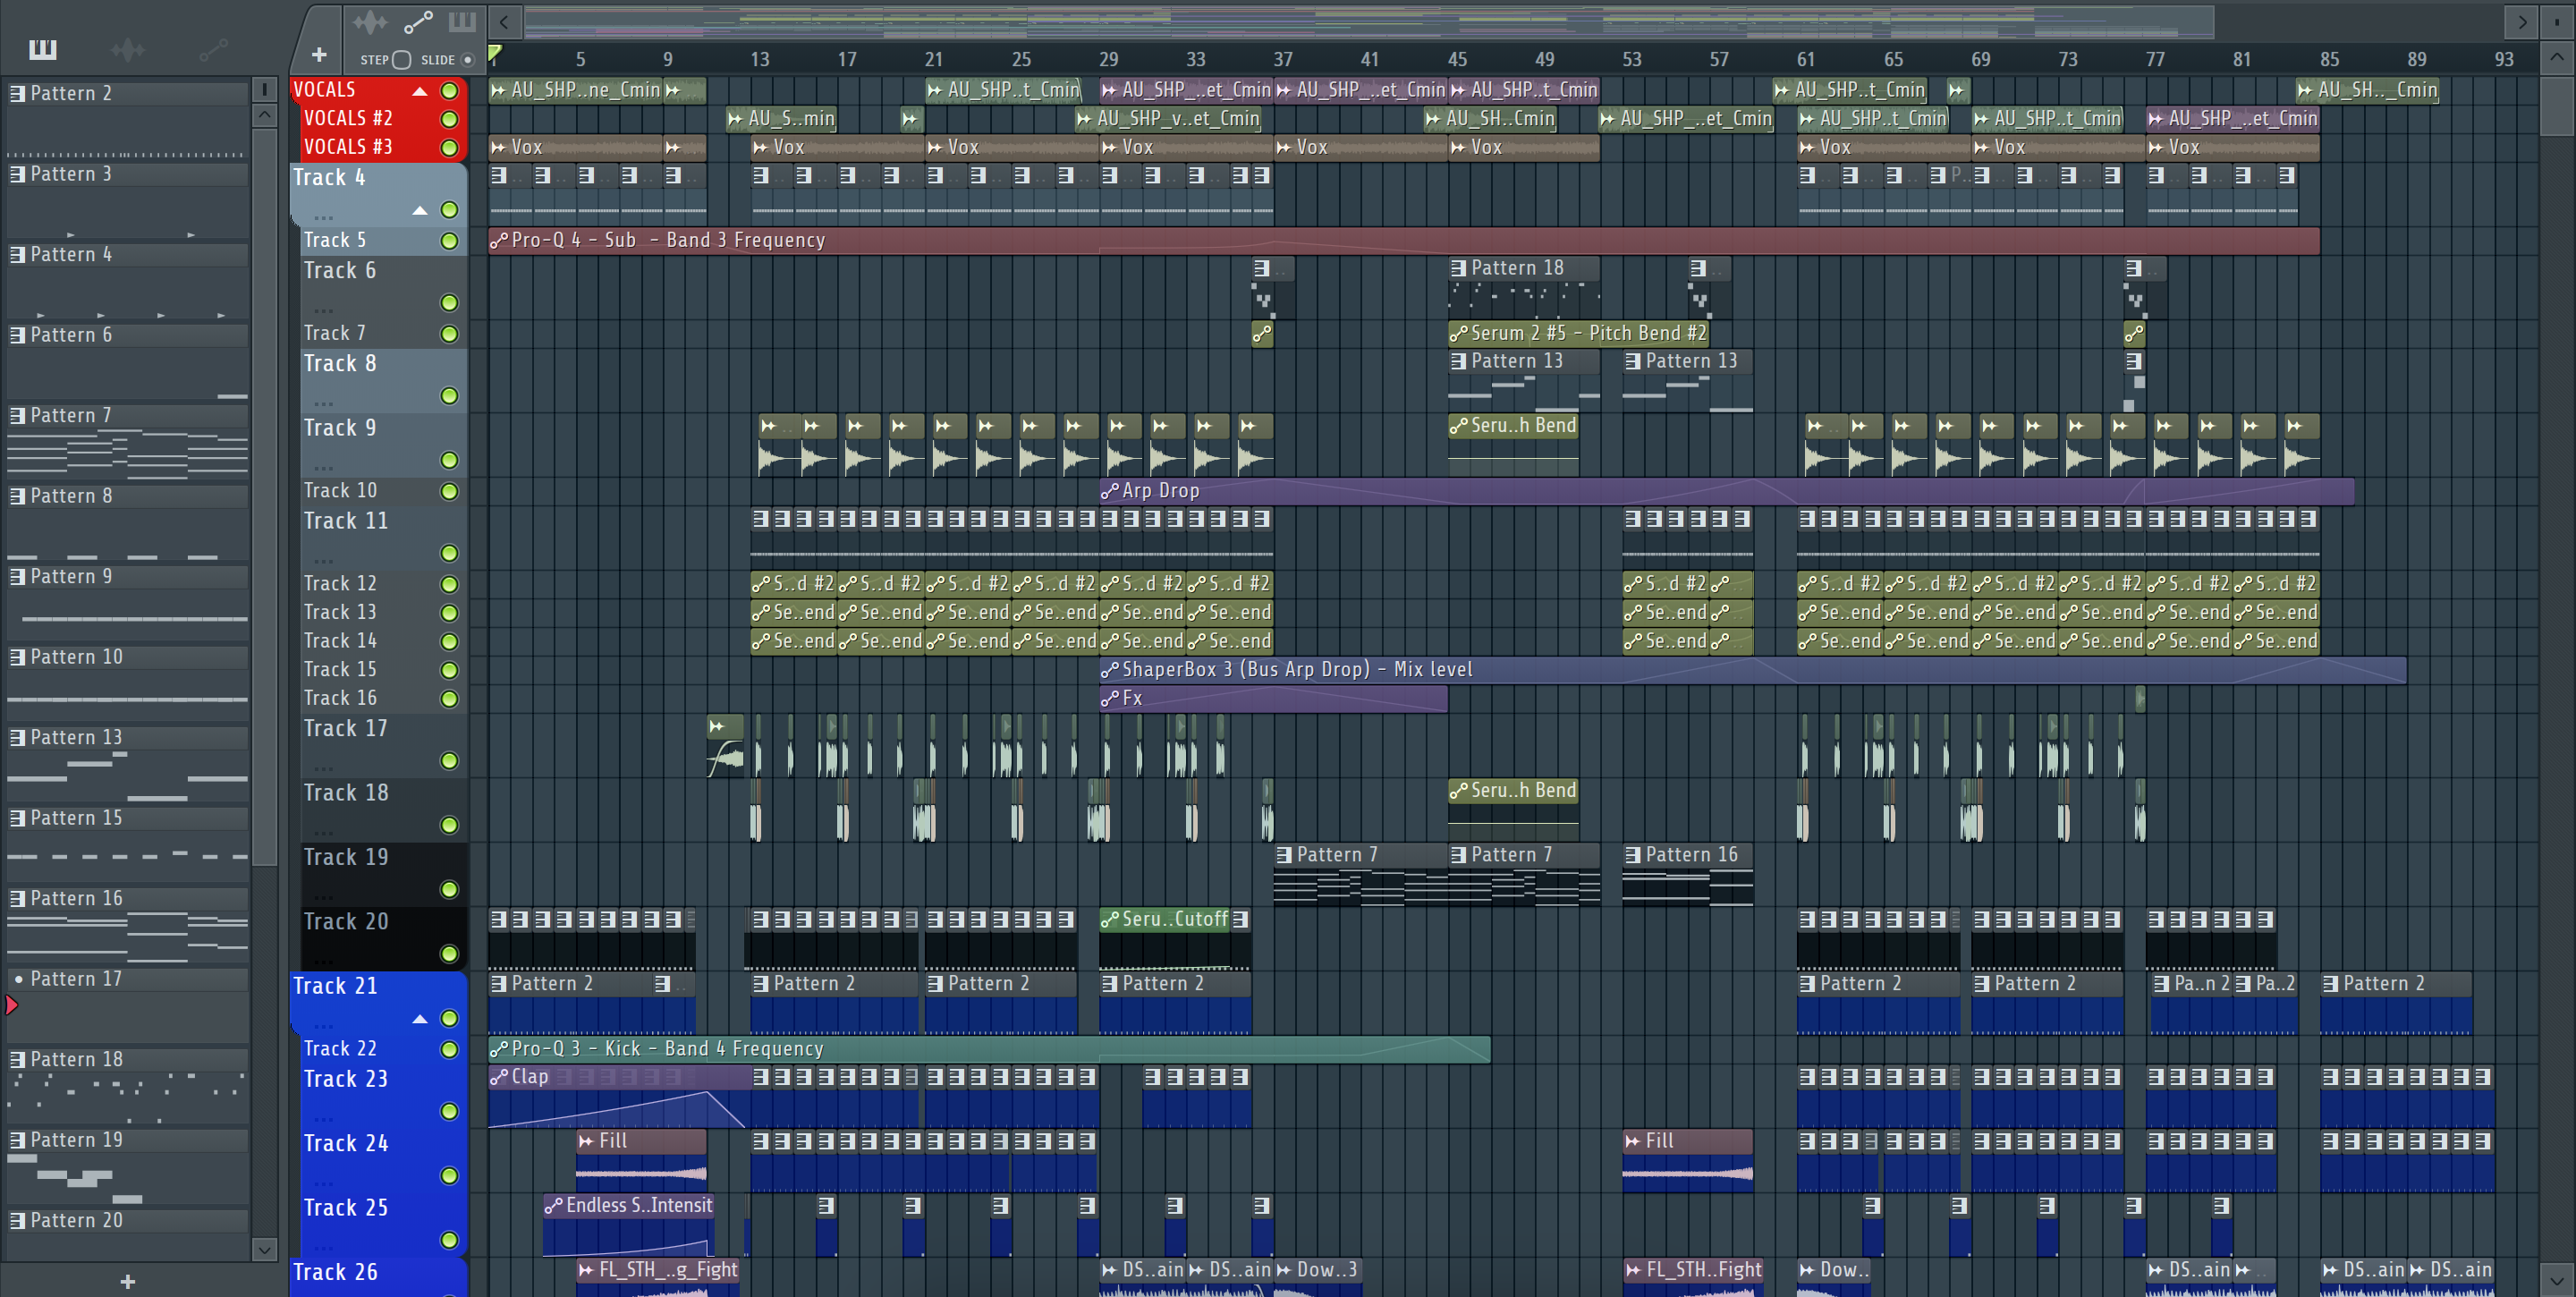Mute Track 5
Screen dimensions: 2576x1297
coord(450,241)
